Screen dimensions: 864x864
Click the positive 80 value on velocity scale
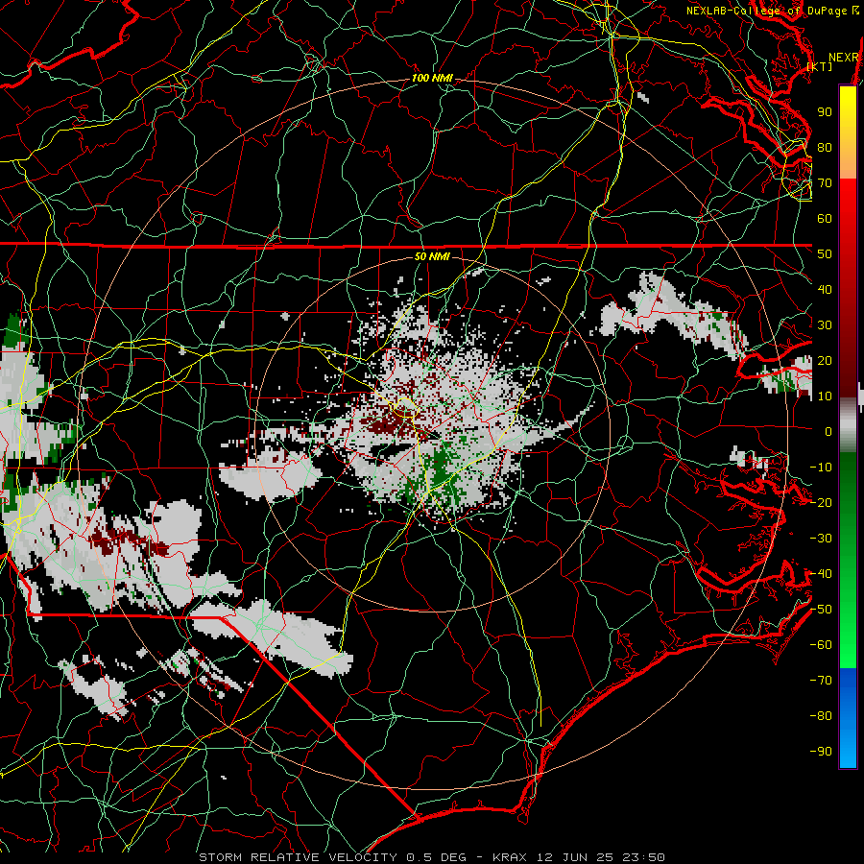point(825,147)
